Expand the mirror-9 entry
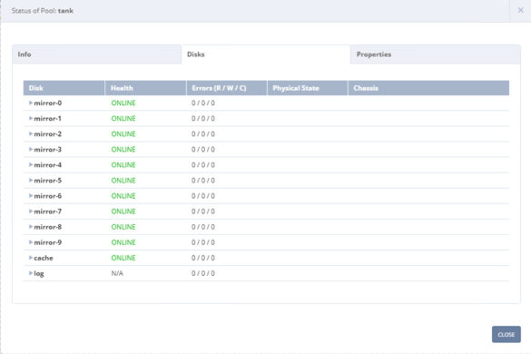The width and height of the screenshot is (531, 354). tap(31, 242)
